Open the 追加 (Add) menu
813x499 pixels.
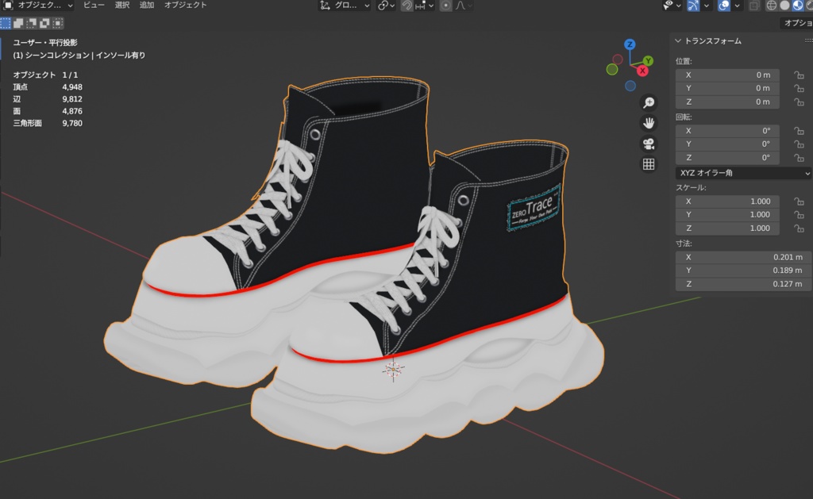[x=147, y=6]
